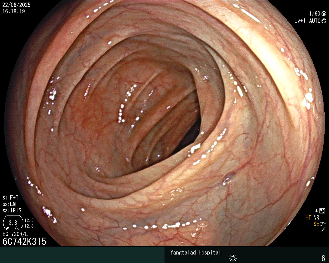
Task: Click the yellow SE indicator
Action: coord(316,224)
